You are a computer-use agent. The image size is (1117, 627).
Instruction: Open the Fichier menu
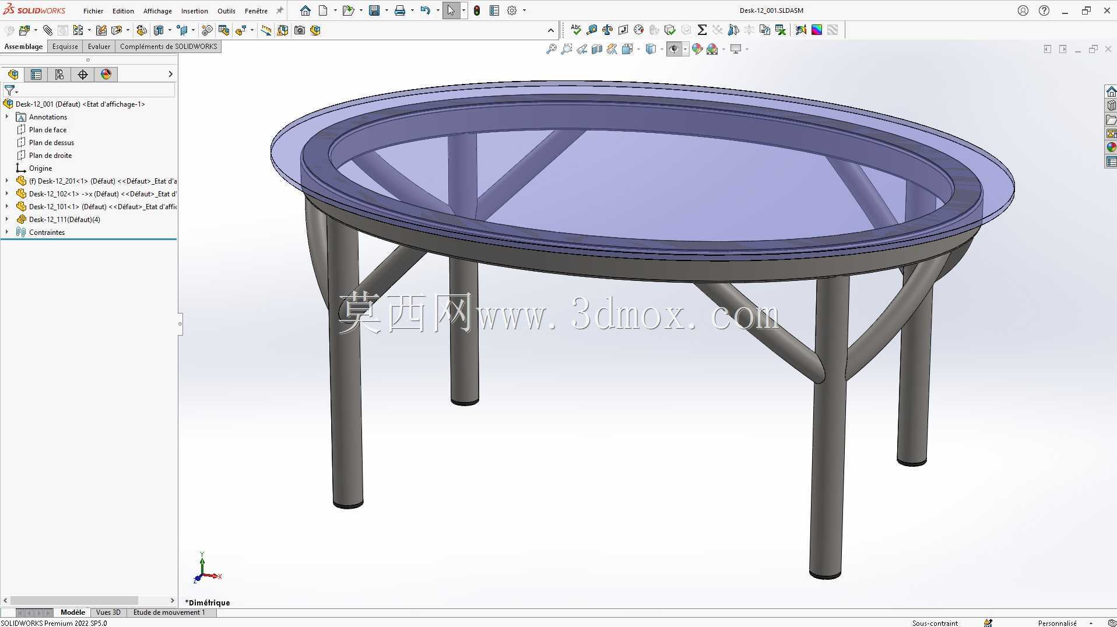(93, 11)
